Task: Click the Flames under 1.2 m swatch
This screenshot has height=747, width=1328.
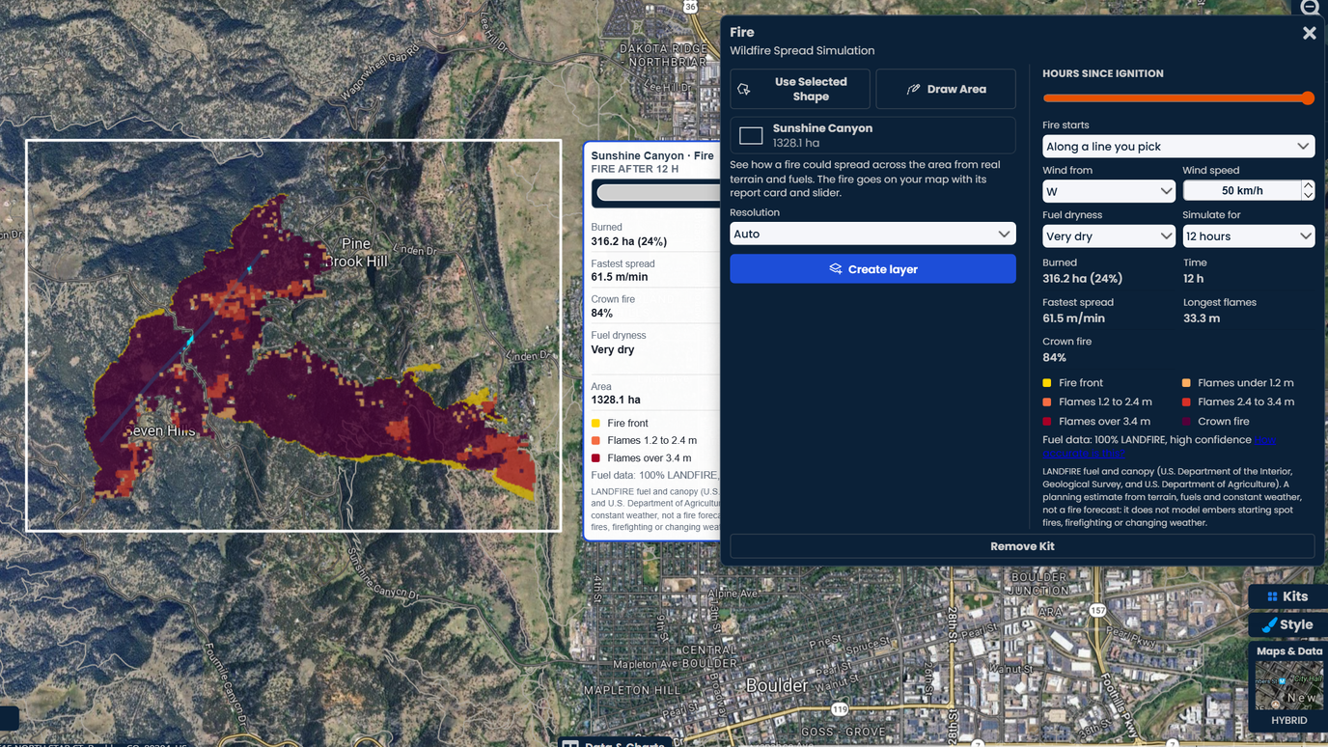Action: [x=1186, y=383]
